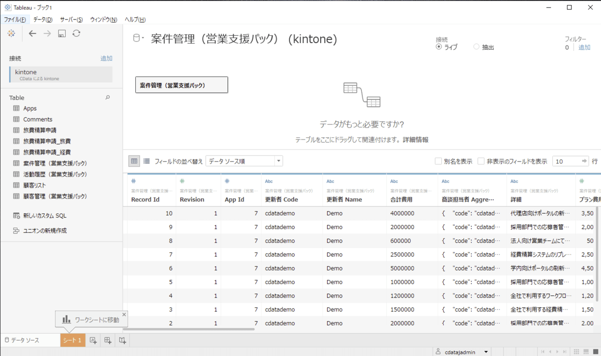Select the kintone connection entry
The image size is (601, 356).
click(61, 74)
